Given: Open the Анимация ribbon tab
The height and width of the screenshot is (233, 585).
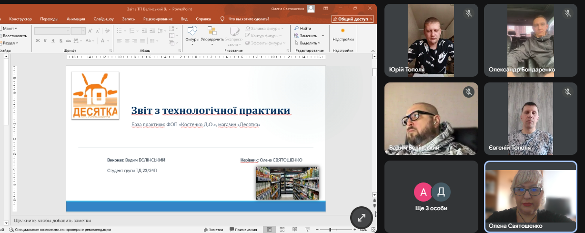Looking at the screenshot, I should pos(76,19).
